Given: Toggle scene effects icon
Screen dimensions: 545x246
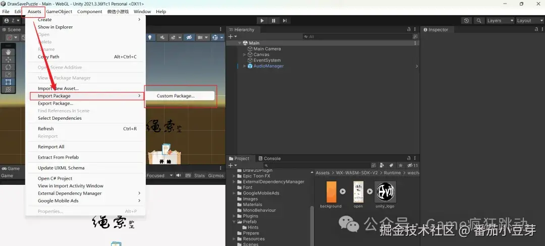Looking at the screenshot, I should 173,37.
